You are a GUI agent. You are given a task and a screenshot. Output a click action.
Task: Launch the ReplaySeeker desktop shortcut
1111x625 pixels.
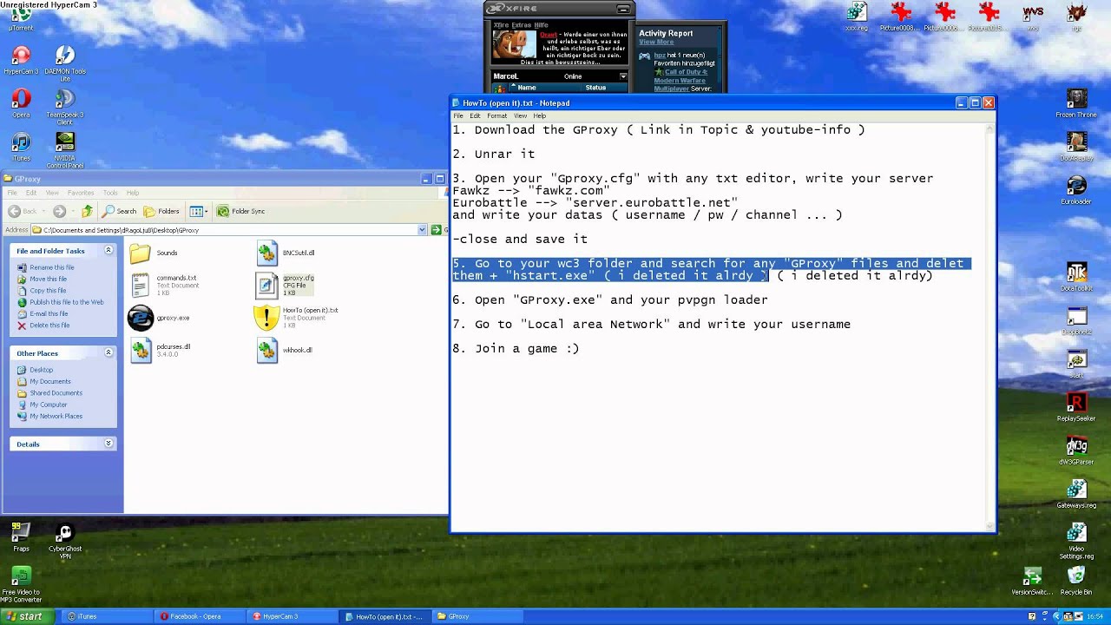pos(1076,407)
